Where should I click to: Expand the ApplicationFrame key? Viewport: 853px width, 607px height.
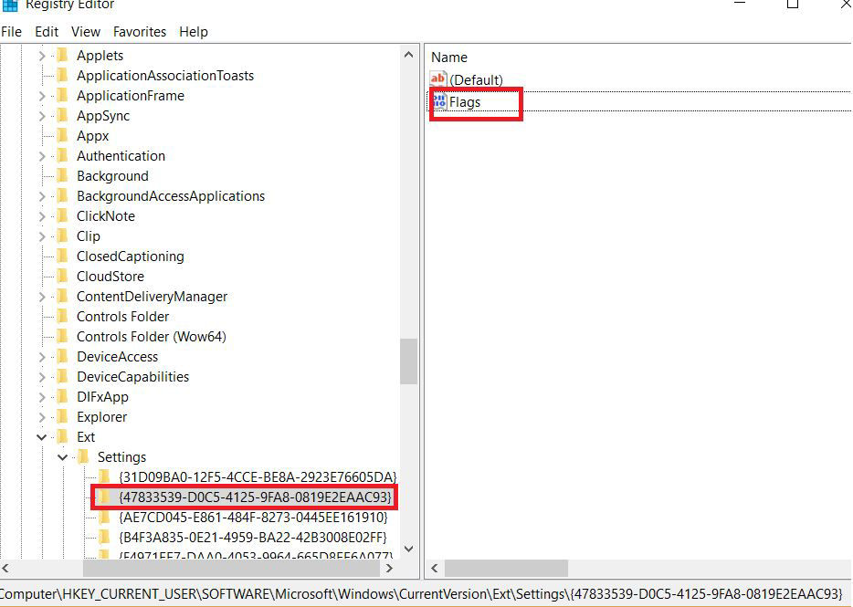(42, 96)
